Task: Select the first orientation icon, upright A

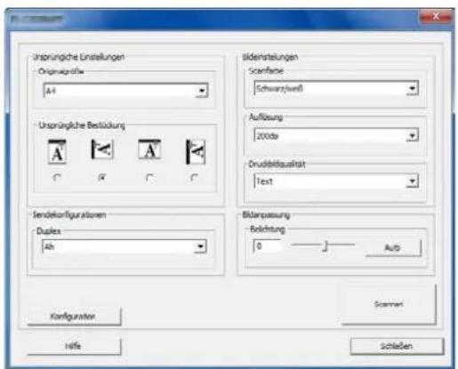Action: click(x=57, y=152)
